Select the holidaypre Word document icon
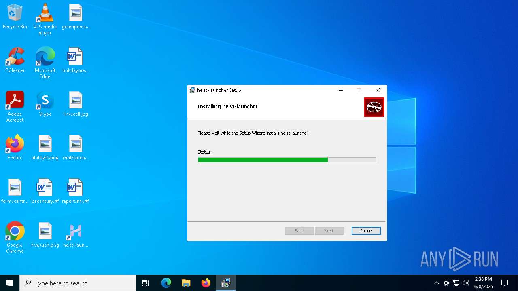 tap(76, 60)
